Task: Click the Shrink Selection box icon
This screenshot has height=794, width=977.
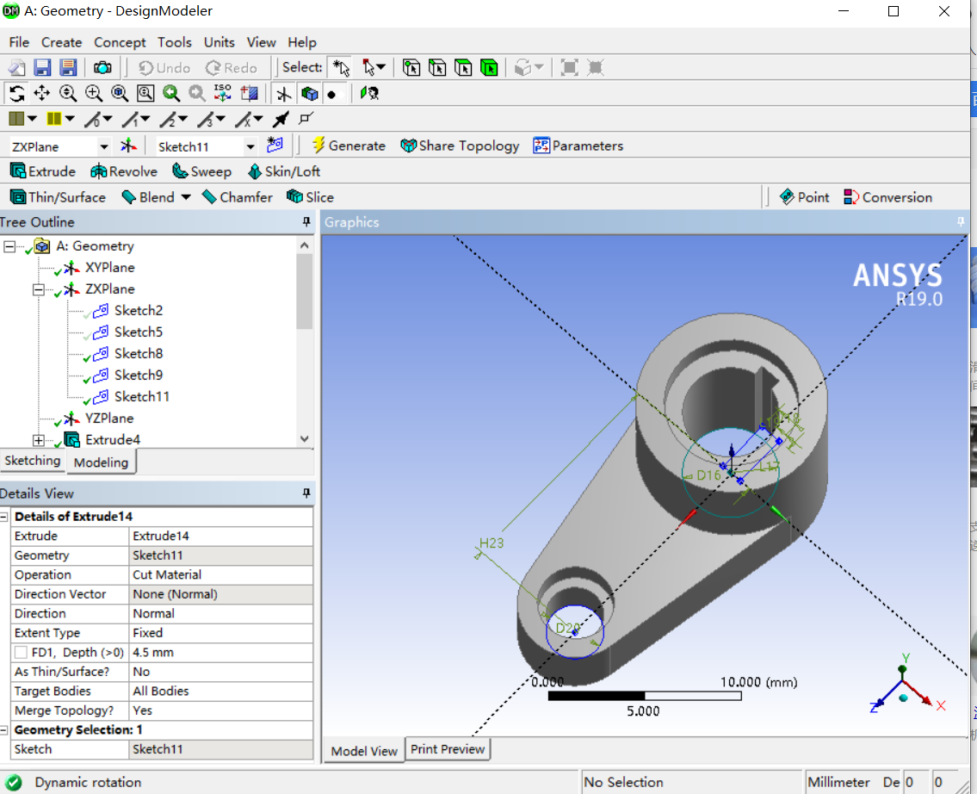Action: tap(596, 67)
